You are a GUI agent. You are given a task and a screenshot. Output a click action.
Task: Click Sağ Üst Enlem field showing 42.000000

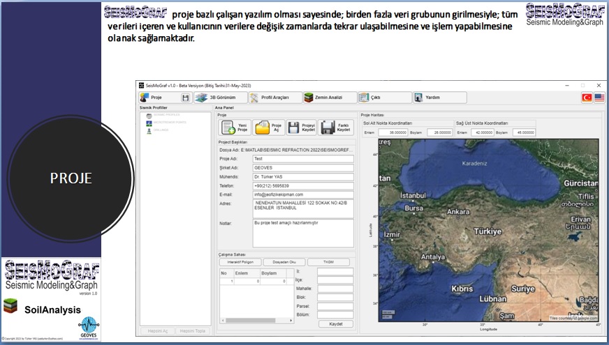point(482,132)
